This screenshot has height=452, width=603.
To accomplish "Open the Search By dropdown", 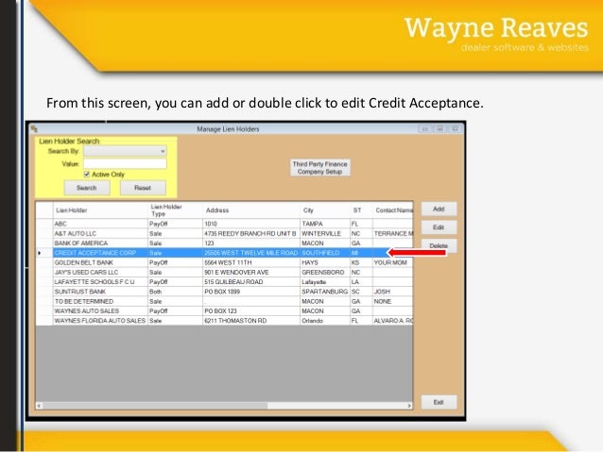I will (x=125, y=151).
